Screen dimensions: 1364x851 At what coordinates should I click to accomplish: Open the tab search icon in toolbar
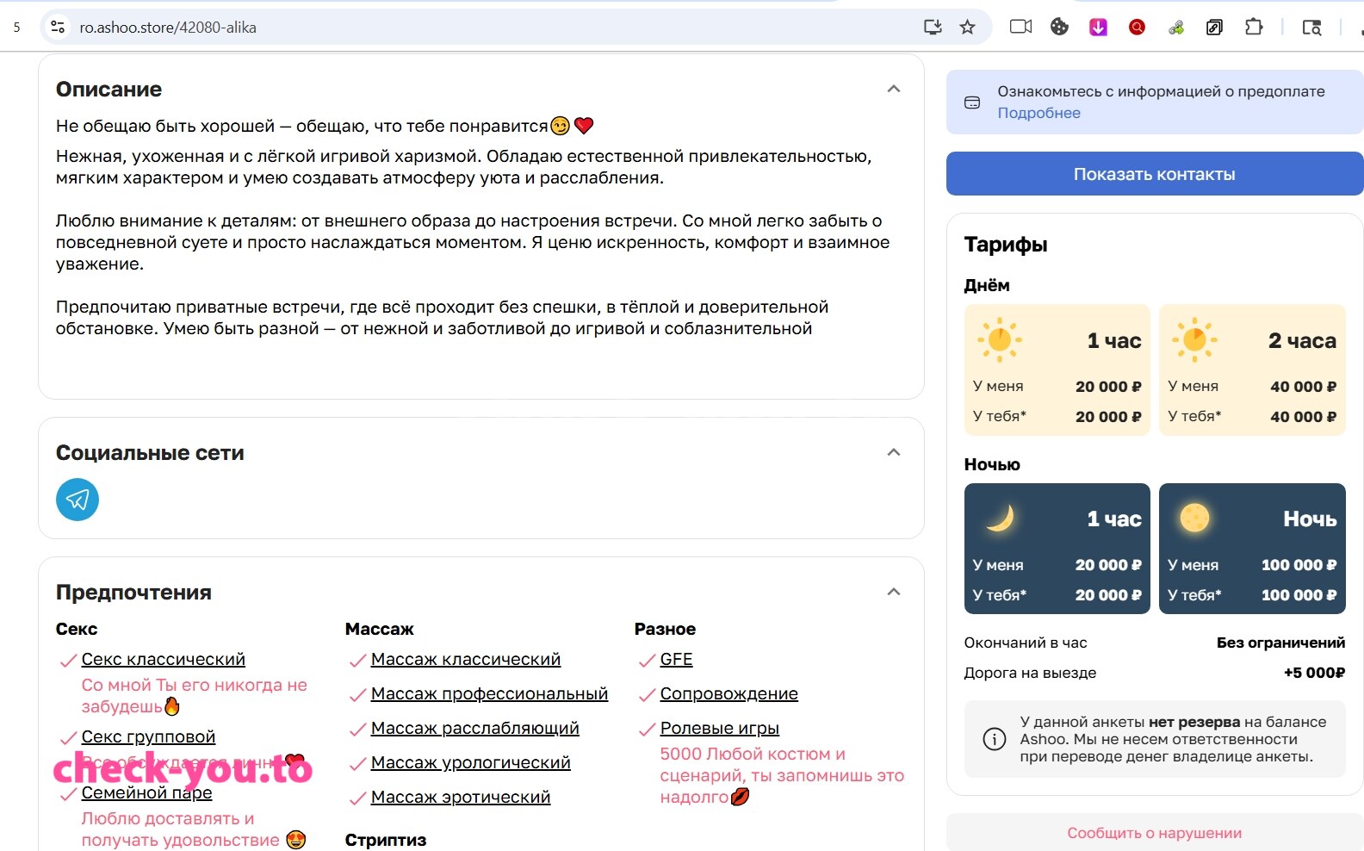tap(1311, 28)
